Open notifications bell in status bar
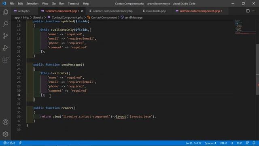 tap(254, 143)
